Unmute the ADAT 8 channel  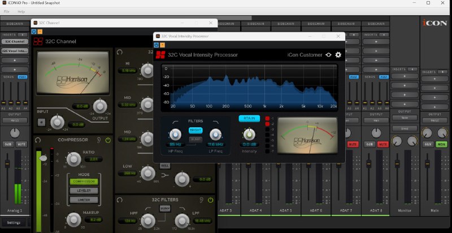(383, 144)
